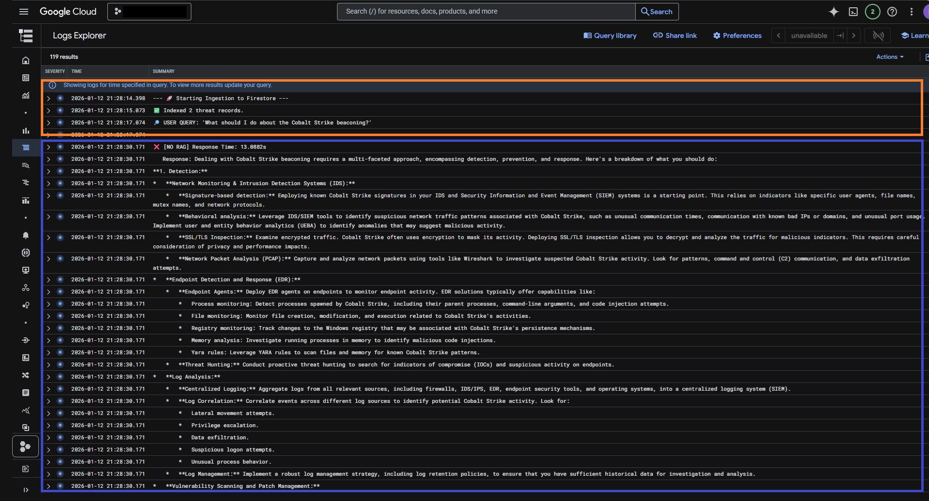Click the home icon in the left sidebar
This screenshot has height=501, width=929.
(26, 60)
